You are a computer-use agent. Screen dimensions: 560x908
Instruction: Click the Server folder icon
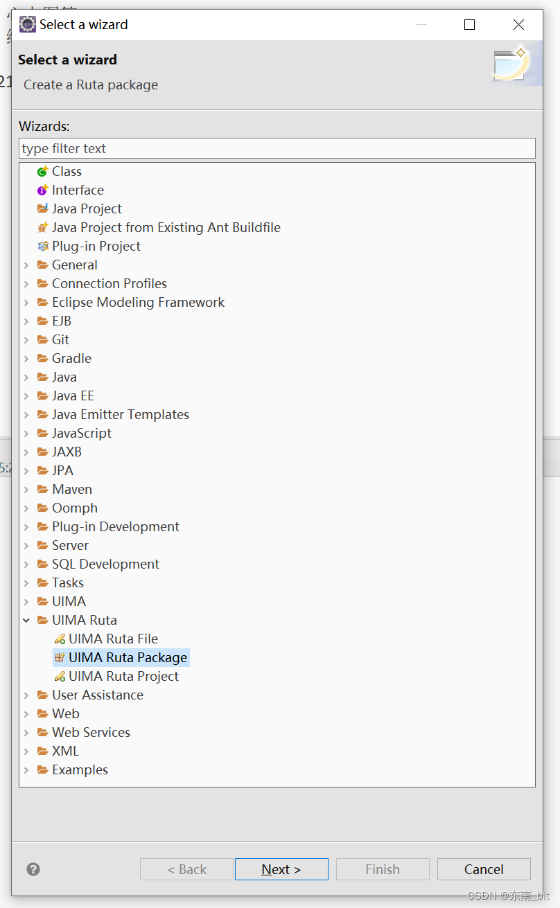coord(42,545)
